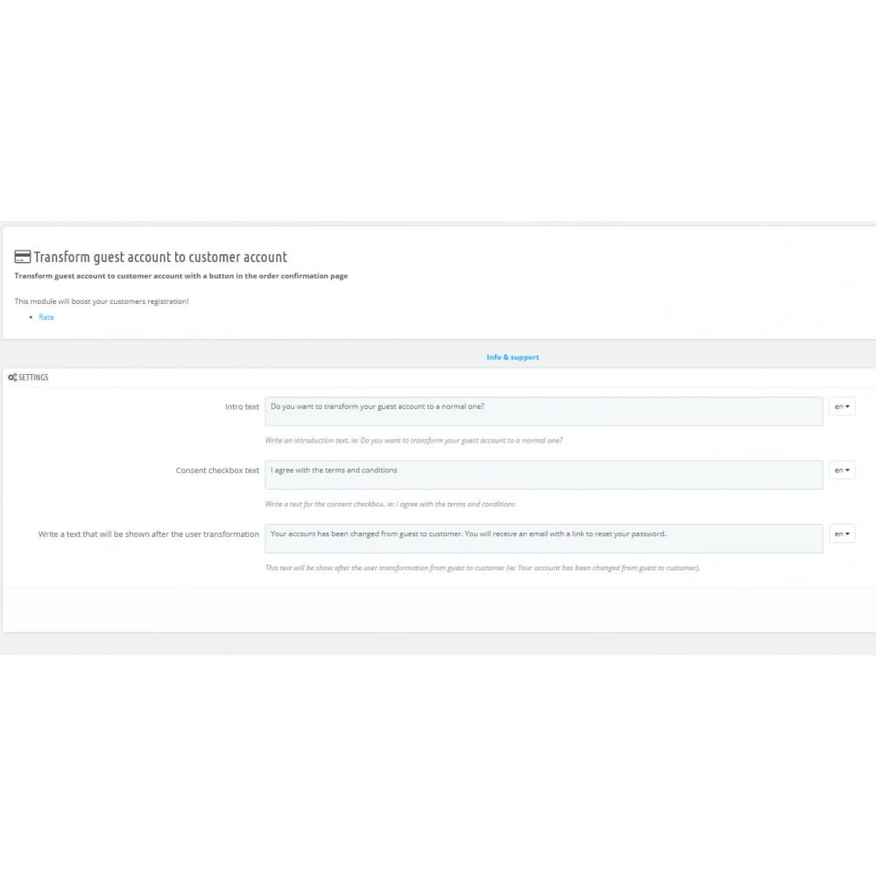Click the gears icon next to SETTINGS

coord(12,378)
